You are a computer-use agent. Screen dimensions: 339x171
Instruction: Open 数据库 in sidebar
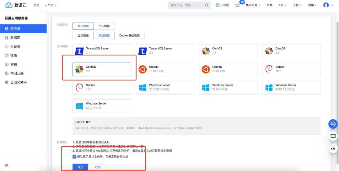pyautogui.click(x=23, y=38)
